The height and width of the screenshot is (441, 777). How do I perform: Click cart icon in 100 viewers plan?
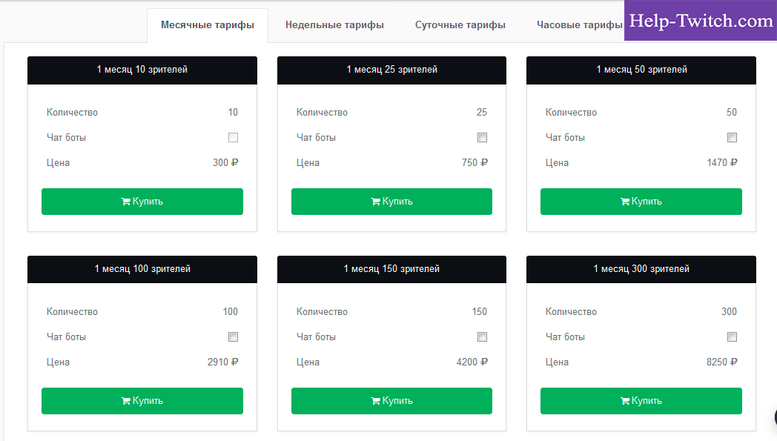pos(126,401)
